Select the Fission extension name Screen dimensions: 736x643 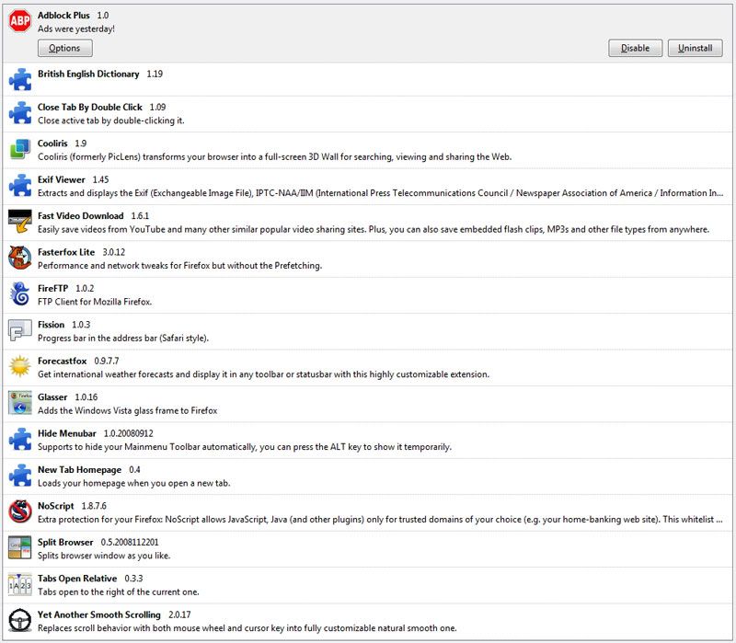pos(51,325)
